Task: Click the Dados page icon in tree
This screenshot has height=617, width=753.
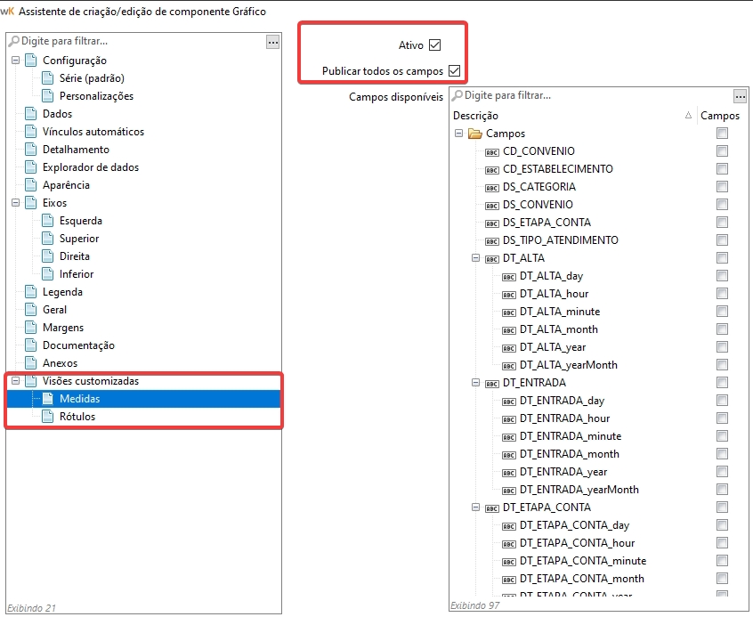Action: [31, 114]
